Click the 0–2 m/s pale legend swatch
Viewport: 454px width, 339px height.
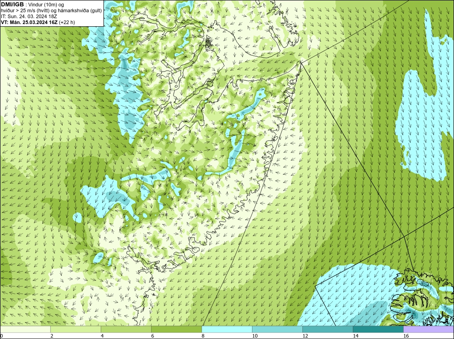25,329
